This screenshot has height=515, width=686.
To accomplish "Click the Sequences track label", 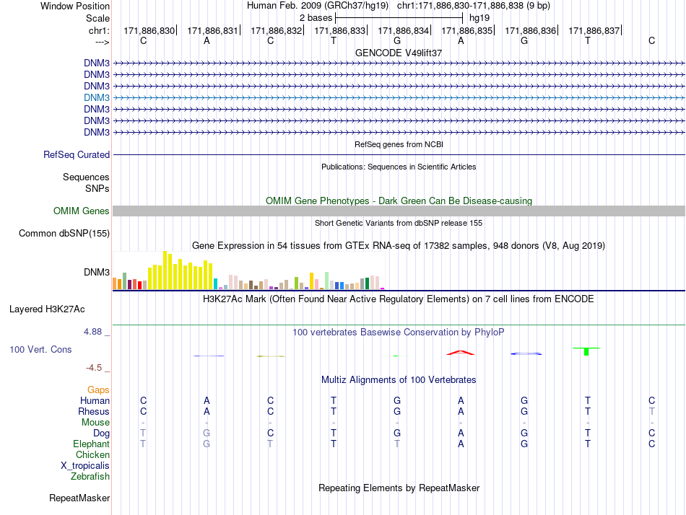I will tap(86, 177).
